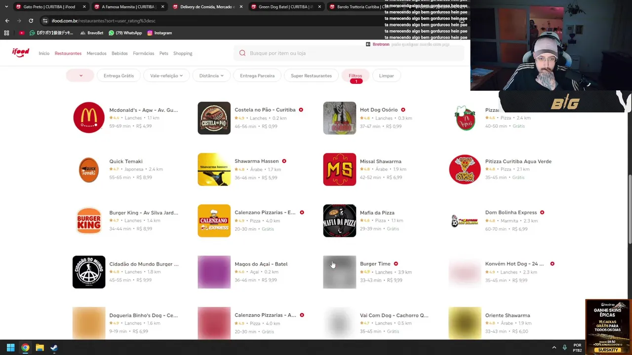
Task: Open the YouTube bookmark icon
Action: coord(21,33)
